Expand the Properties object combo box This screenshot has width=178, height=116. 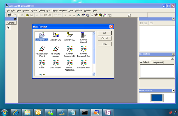point(172,58)
